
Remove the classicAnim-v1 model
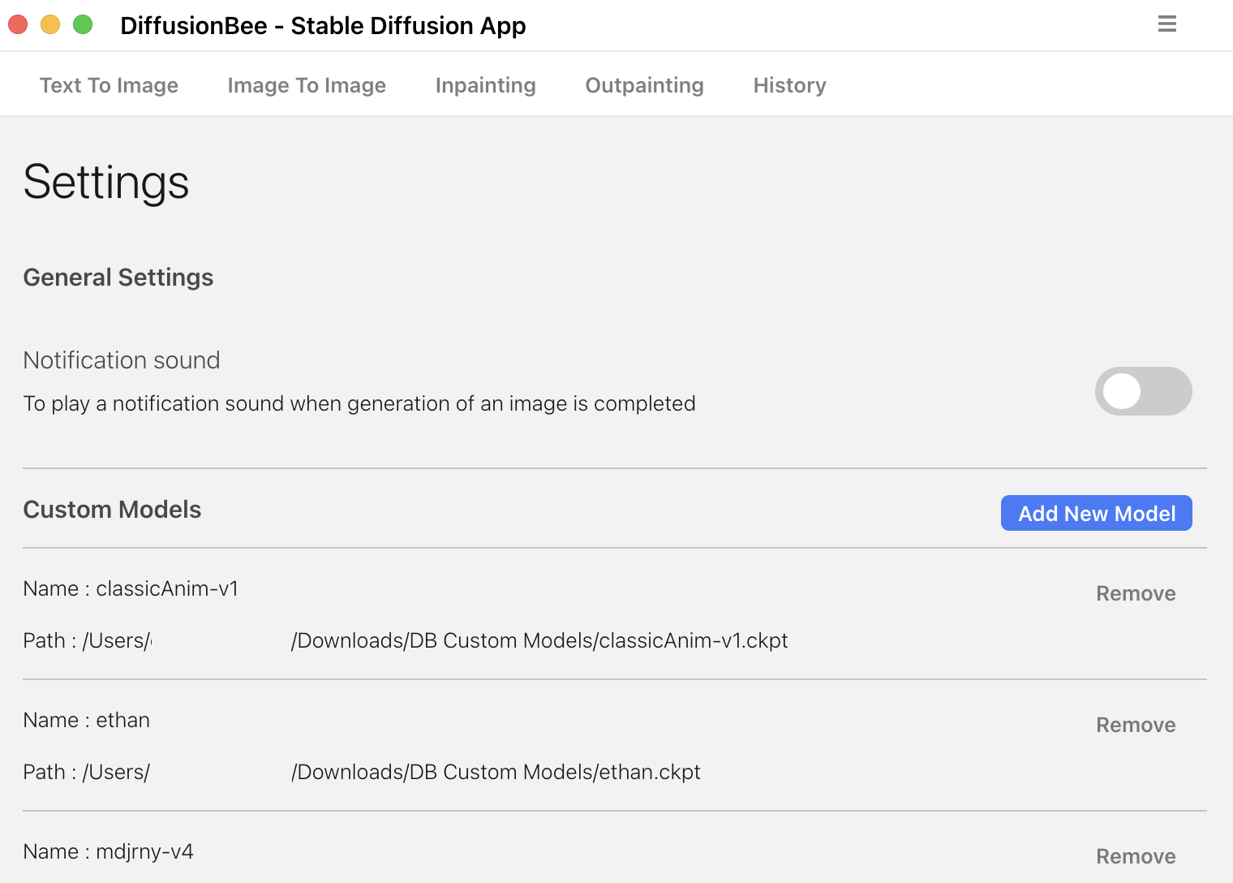(x=1136, y=593)
